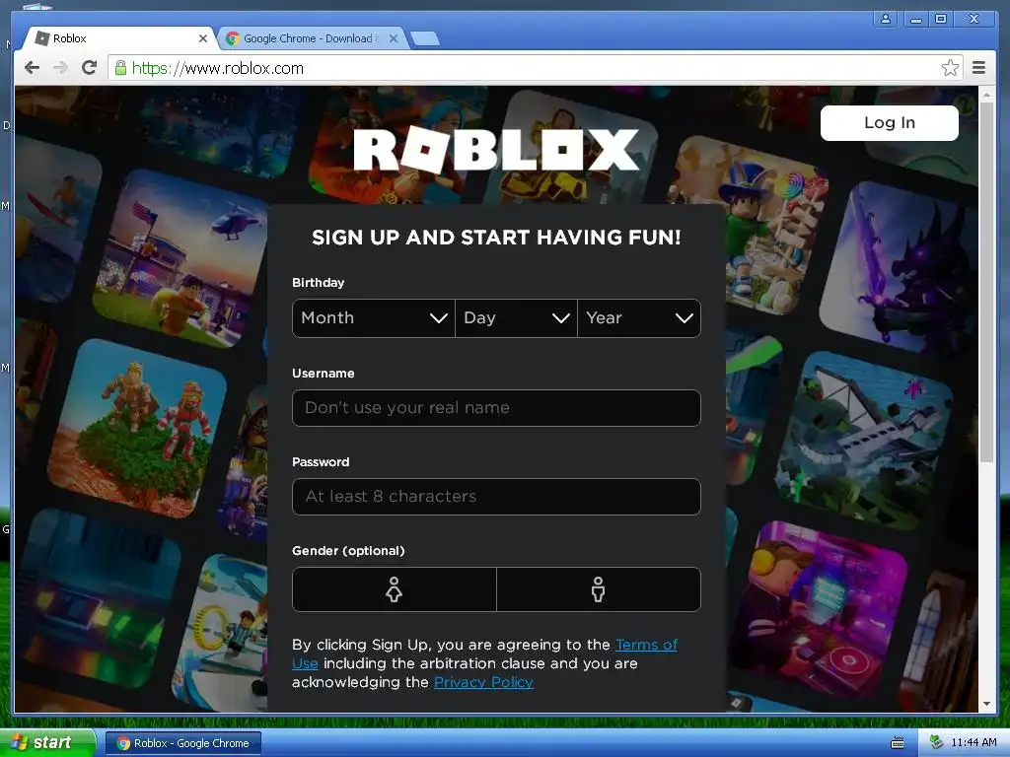Focus the Password input field
This screenshot has height=757, width=1010.
click(x=496, y=497)
